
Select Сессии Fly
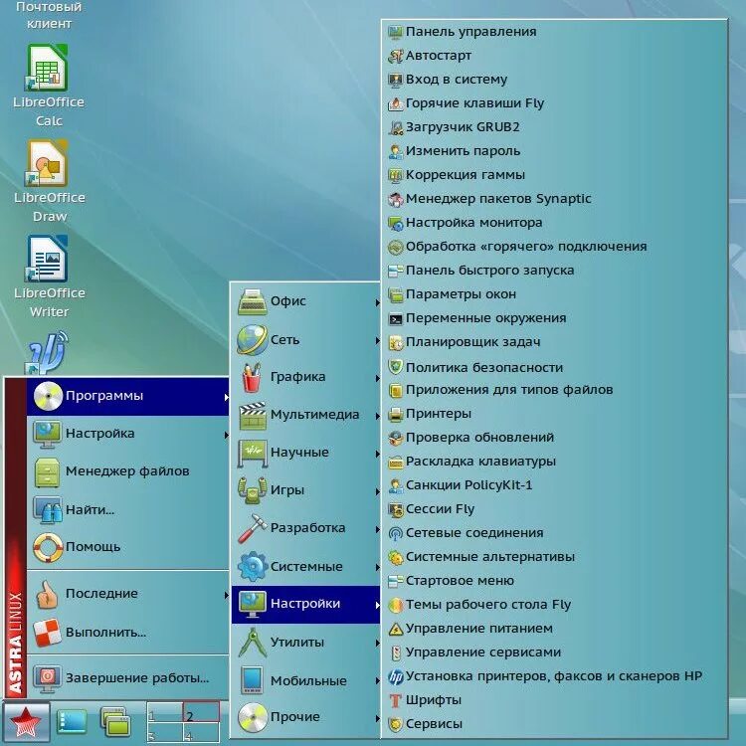point(555,509)
